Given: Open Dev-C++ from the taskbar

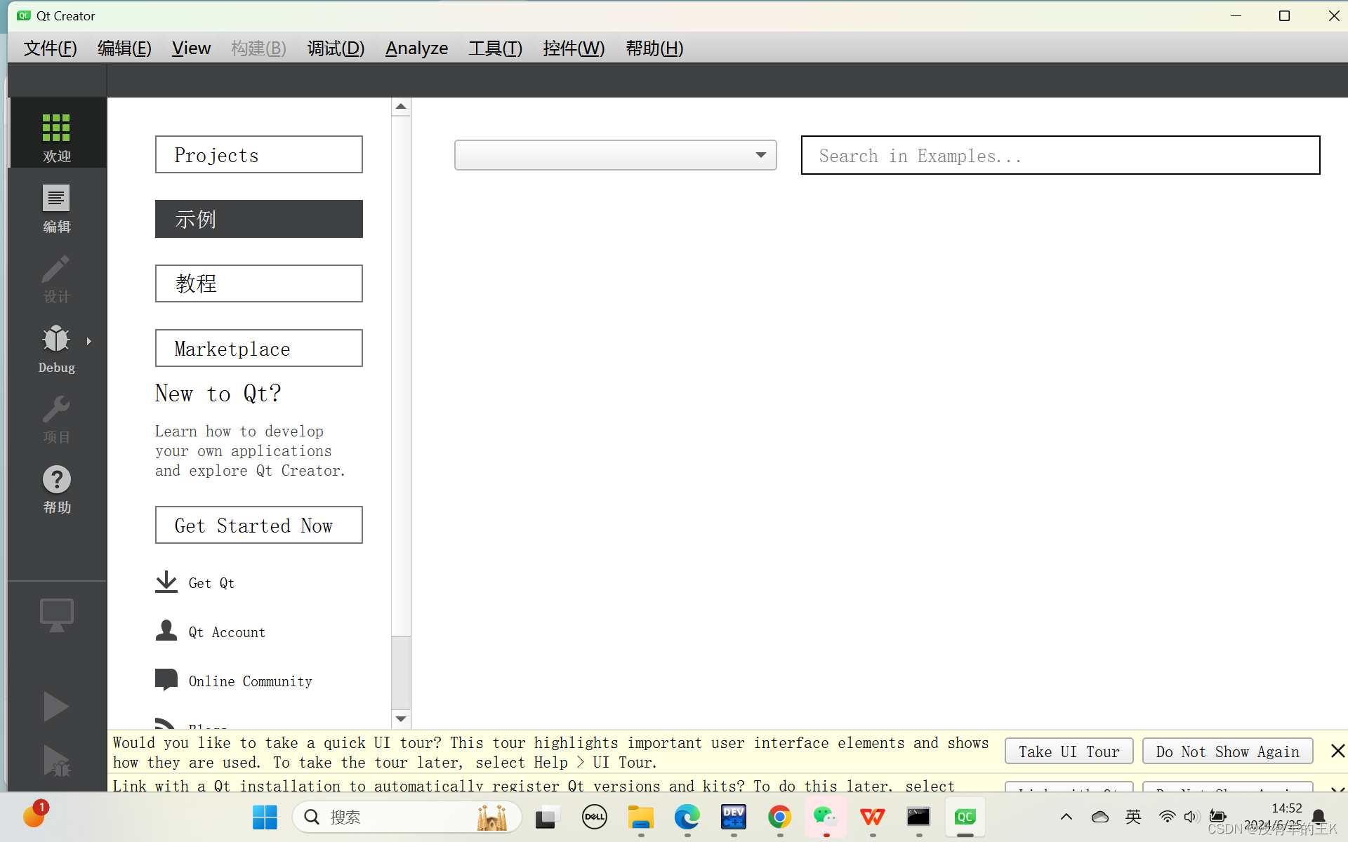Looking at the screenshot, I should coord(734,817).
